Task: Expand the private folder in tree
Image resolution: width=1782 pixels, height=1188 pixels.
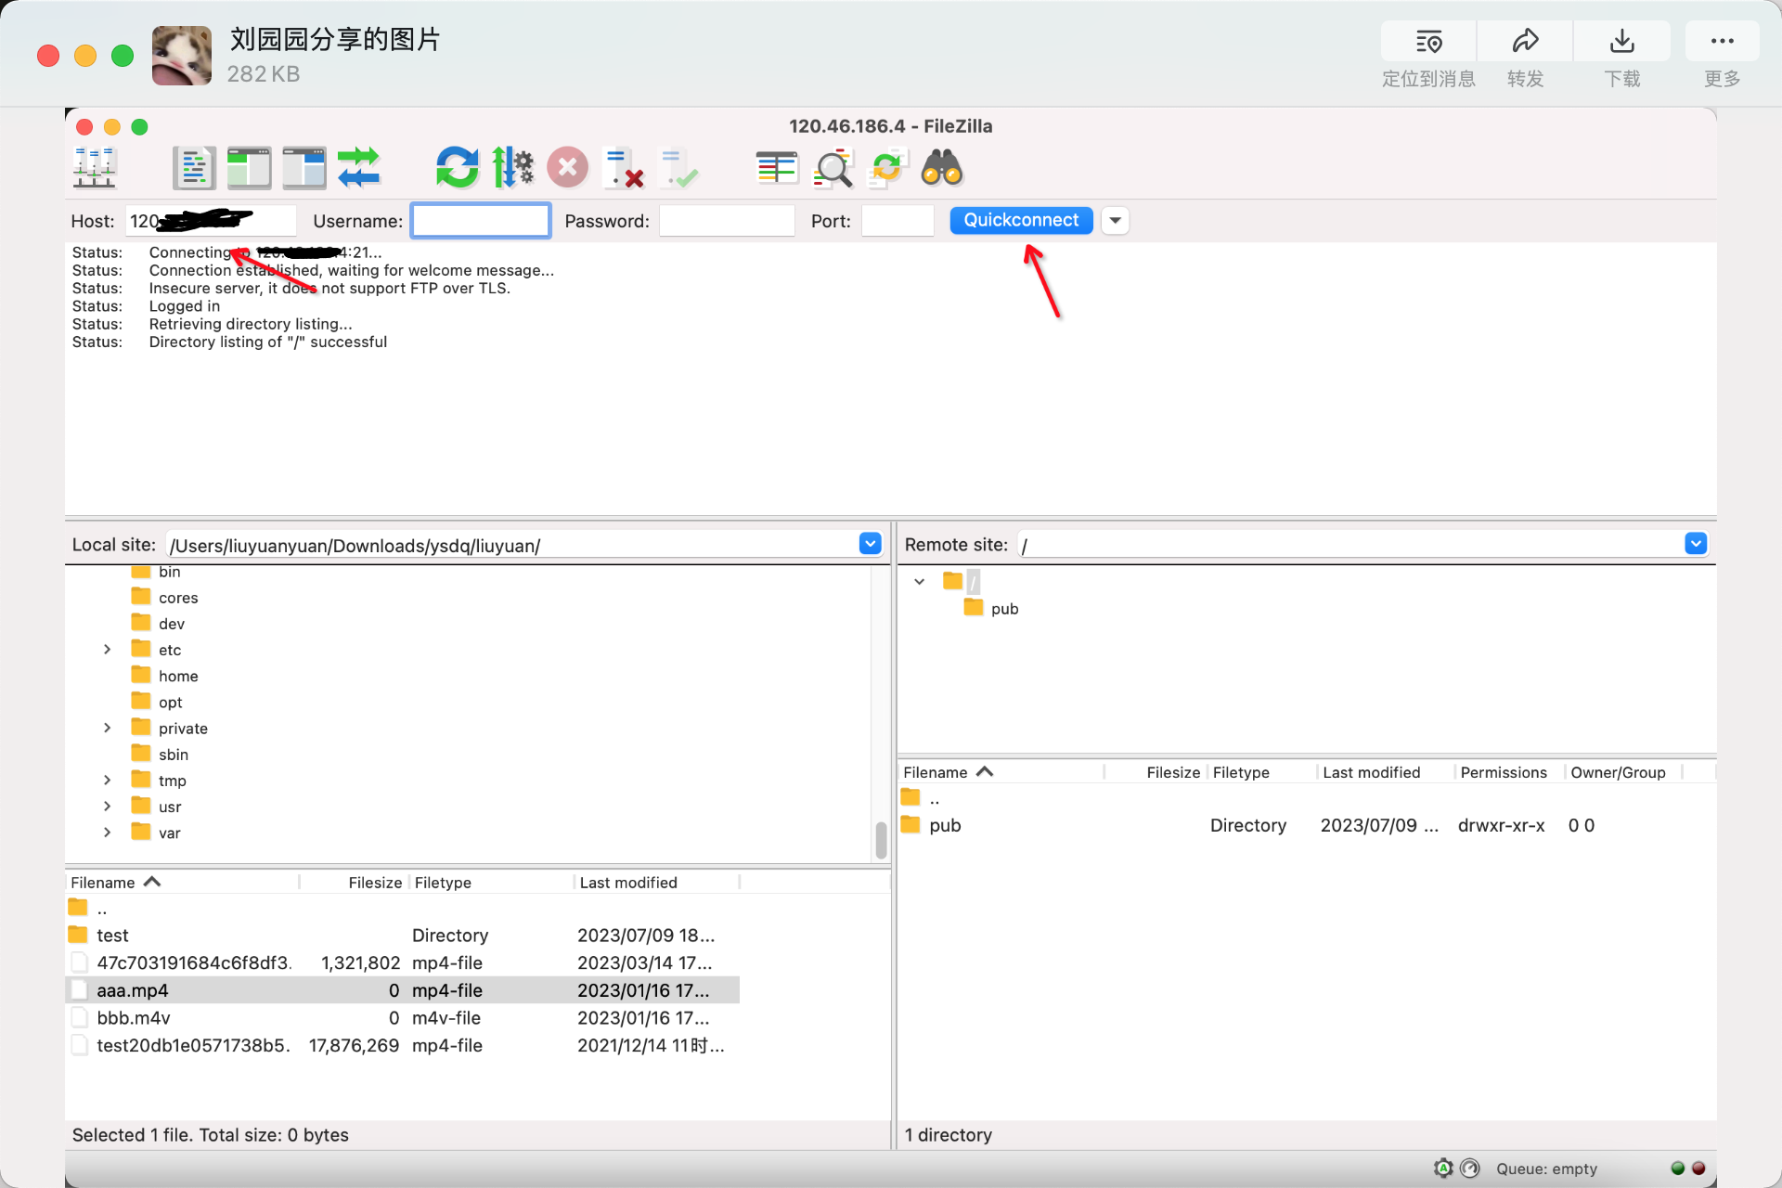Action: click(108, 729)
